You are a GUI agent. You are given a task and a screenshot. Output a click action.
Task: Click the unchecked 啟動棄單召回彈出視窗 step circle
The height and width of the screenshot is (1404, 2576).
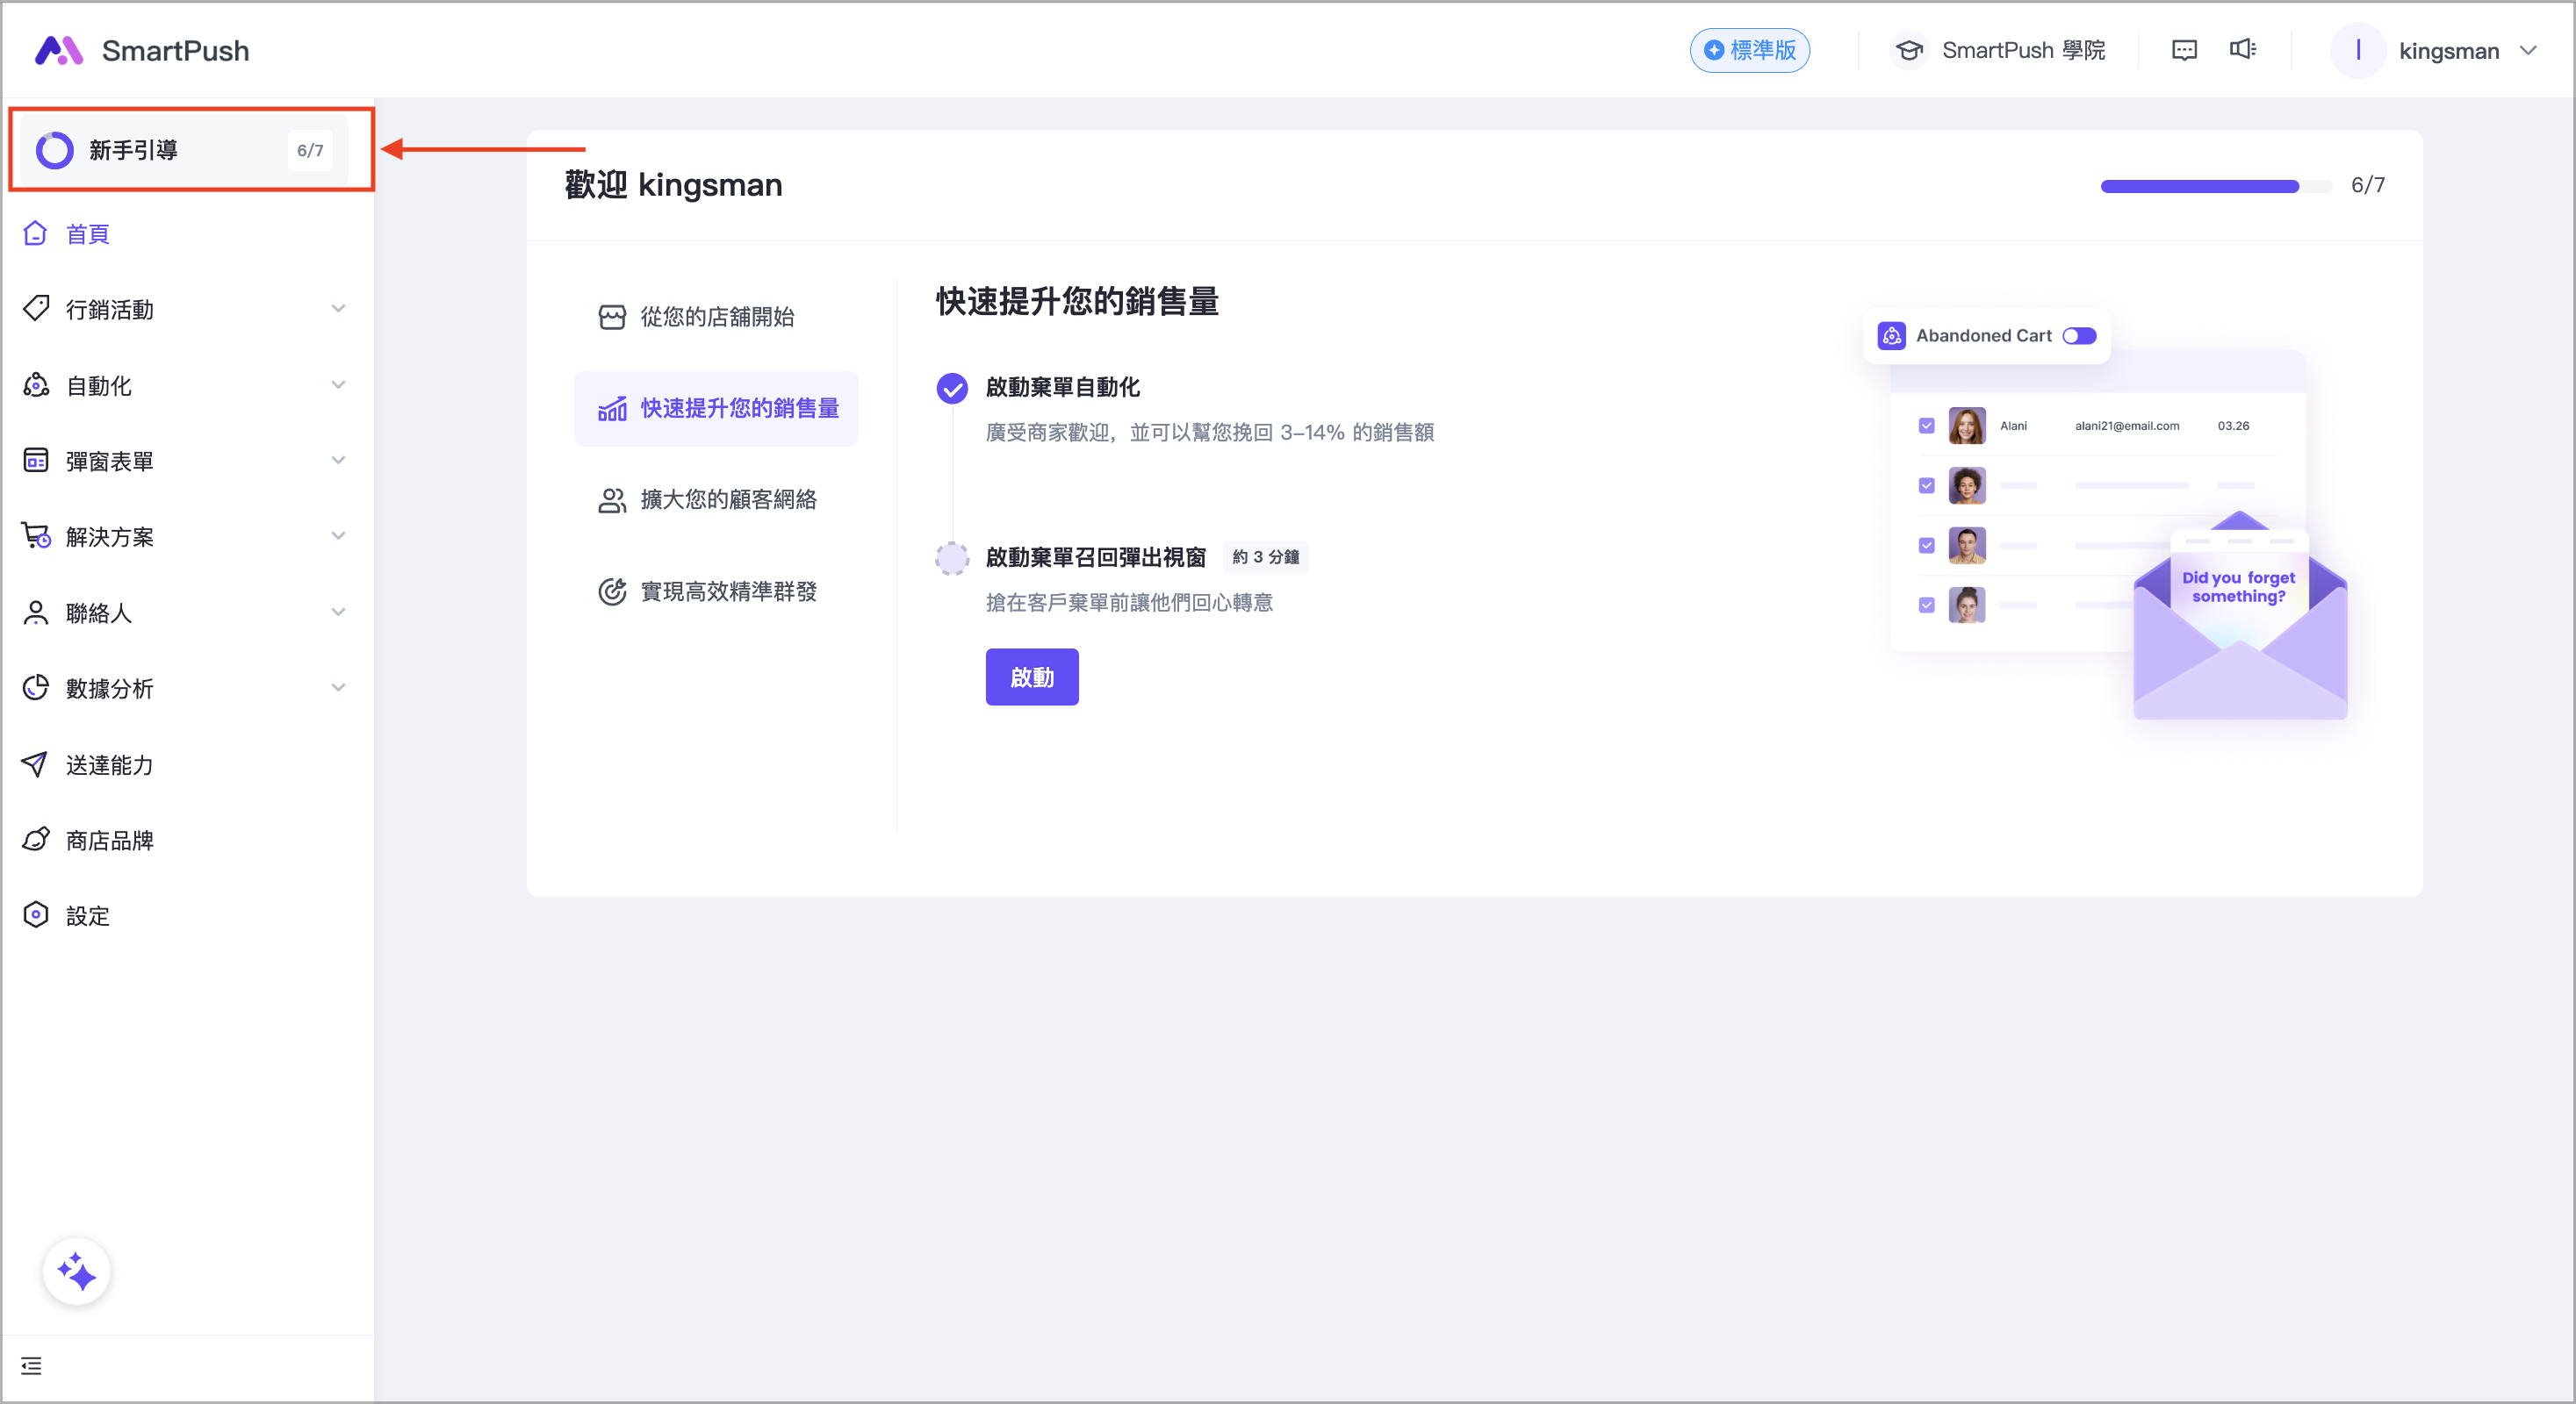(952, 557)
